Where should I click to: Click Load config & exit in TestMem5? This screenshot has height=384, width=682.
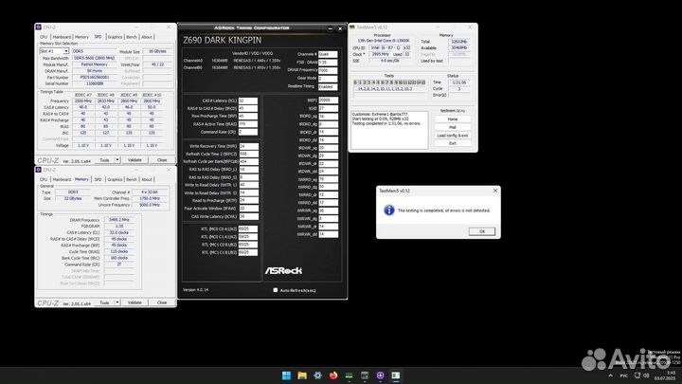click(453, 136)
